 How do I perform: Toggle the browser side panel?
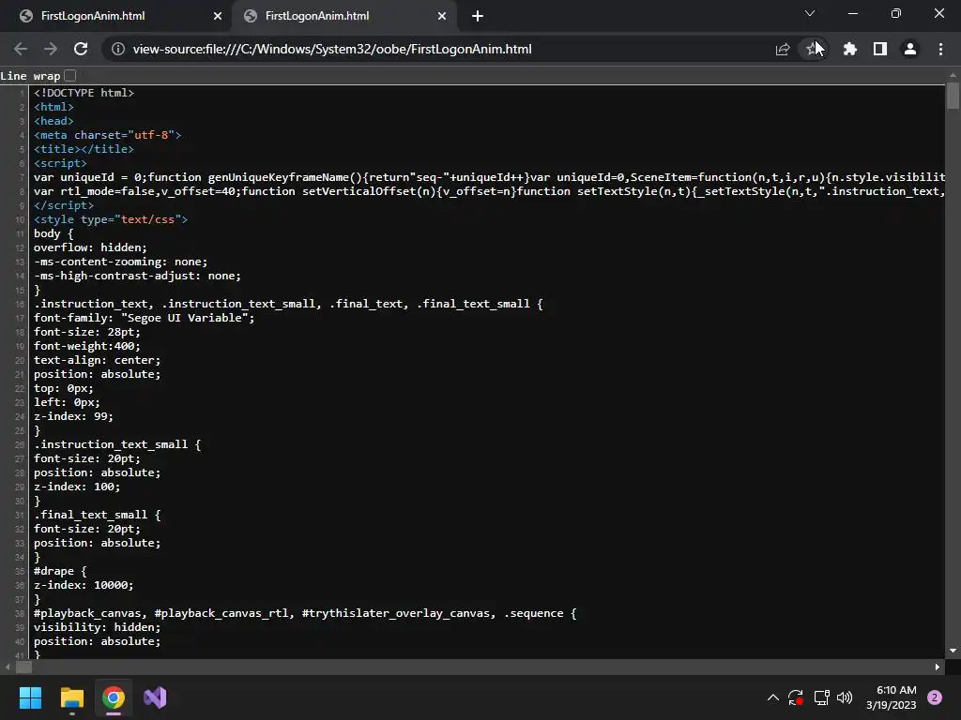[x=879, y=49]
